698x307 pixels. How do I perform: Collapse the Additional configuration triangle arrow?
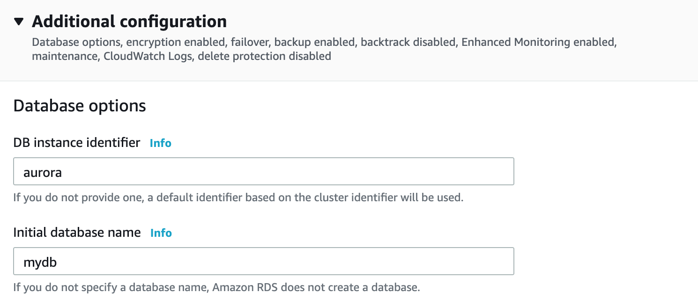[19, 22]
